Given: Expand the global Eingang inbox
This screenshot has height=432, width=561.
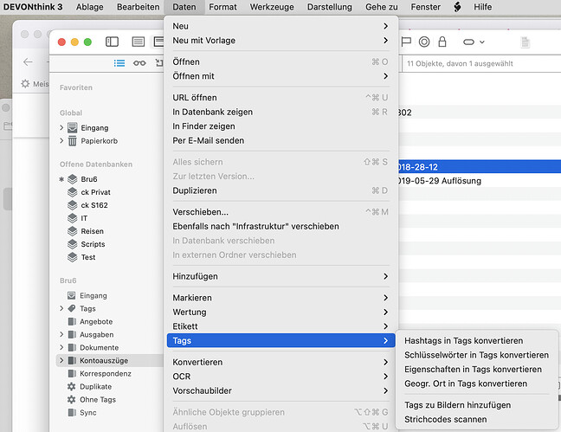Looking at the screenshot, I should click(x=61, y=128).
